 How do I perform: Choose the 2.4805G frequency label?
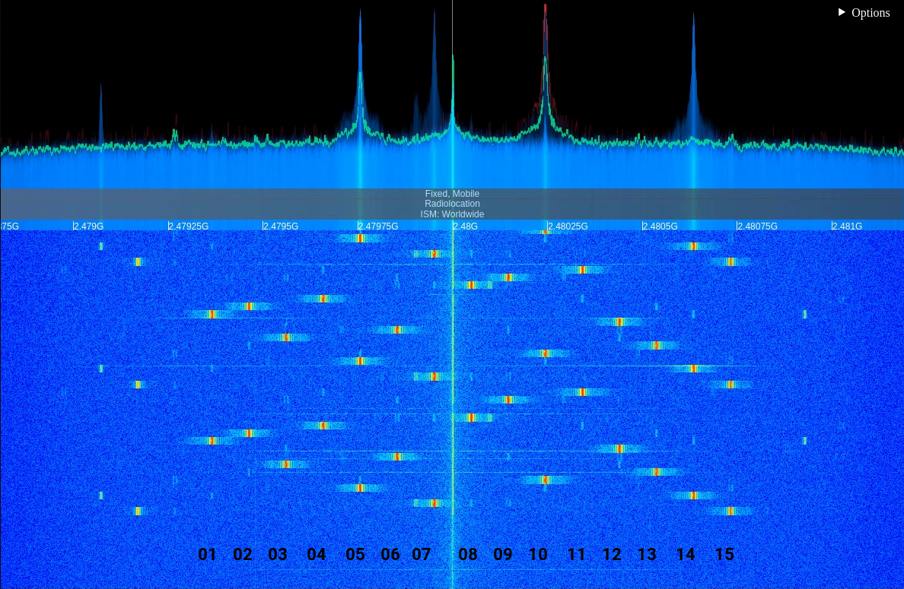point(660,226)
